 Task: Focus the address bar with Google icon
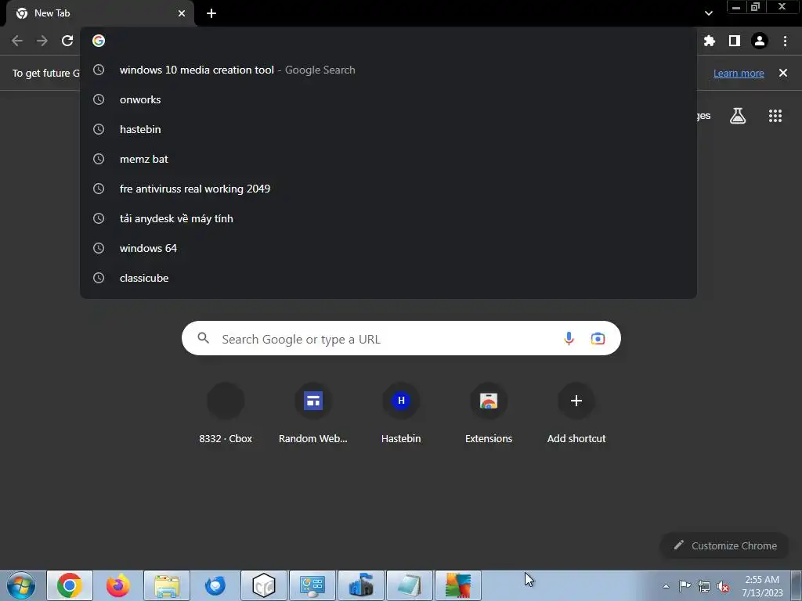(x=388, y=41)
